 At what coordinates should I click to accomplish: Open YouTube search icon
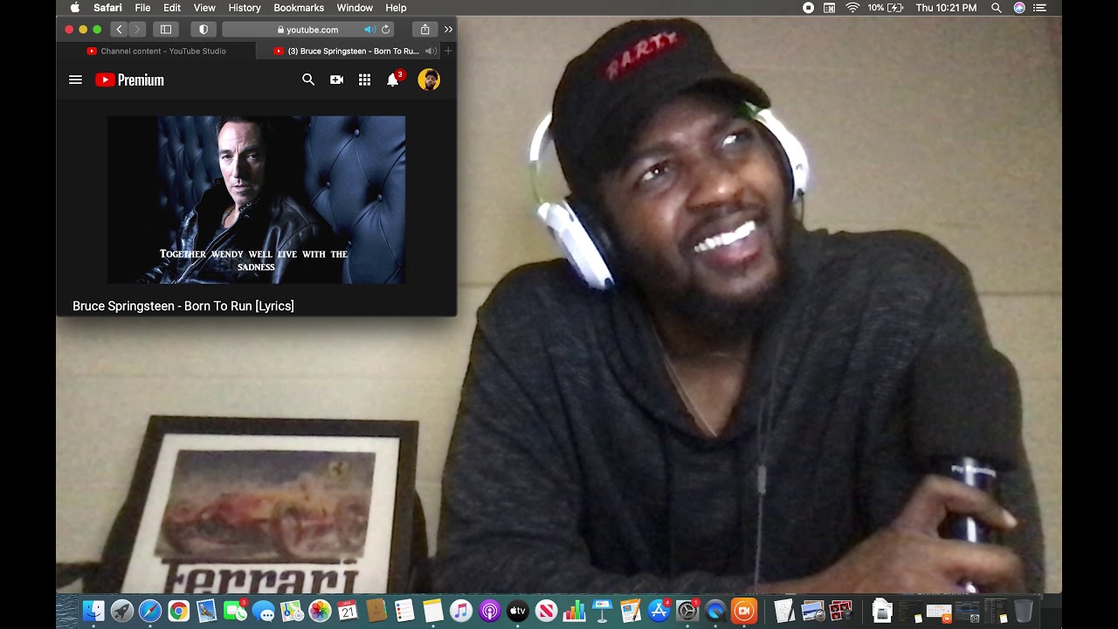(308, 79)
